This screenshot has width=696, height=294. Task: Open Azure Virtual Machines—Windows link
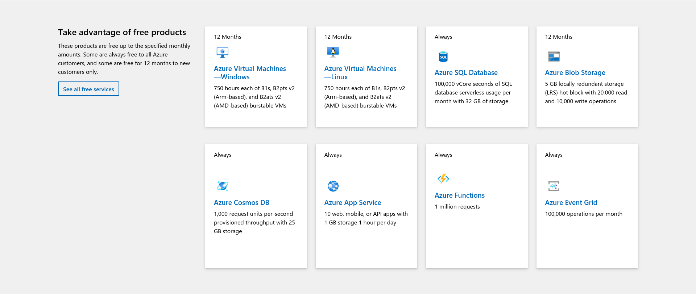pos(250,73)
